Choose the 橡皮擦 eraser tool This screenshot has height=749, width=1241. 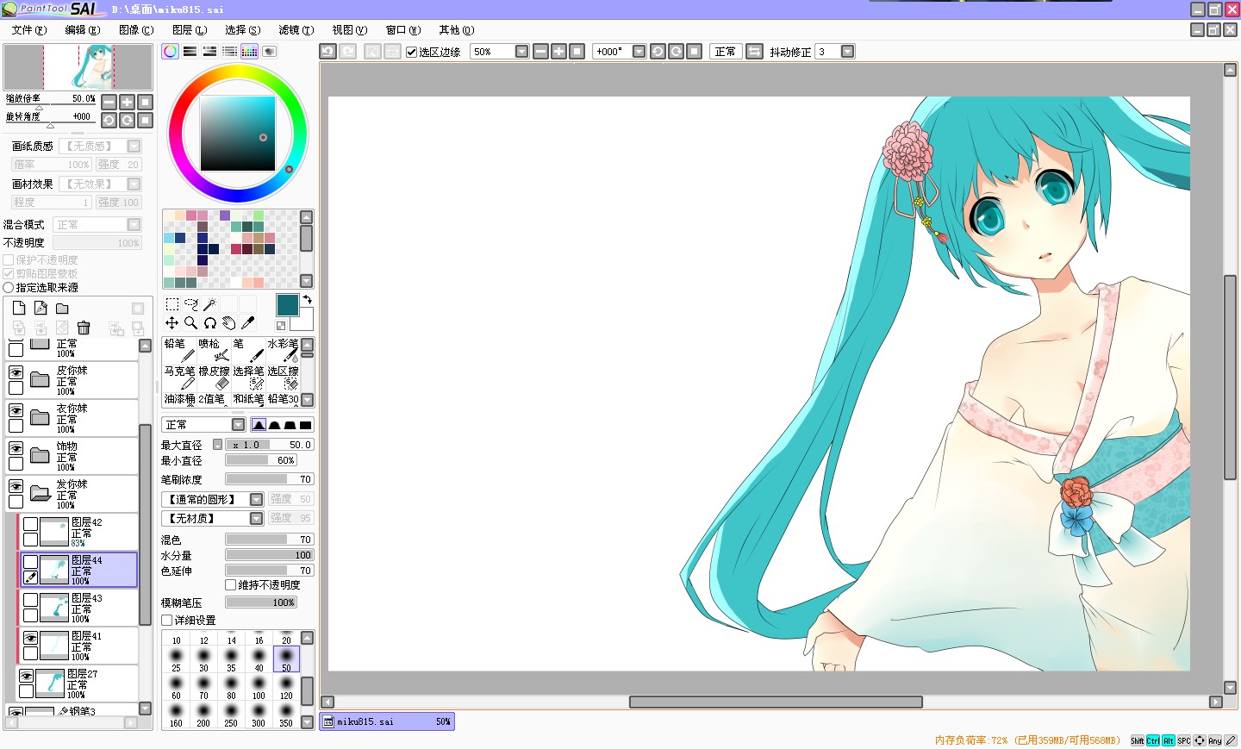pyautogui.click(x=214, y=378)
